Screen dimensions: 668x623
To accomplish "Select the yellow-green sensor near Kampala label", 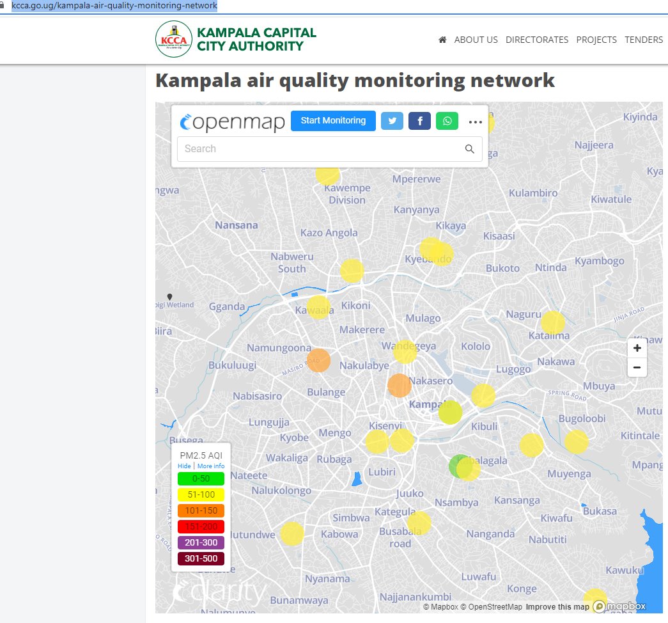I will tap(450, 413).
